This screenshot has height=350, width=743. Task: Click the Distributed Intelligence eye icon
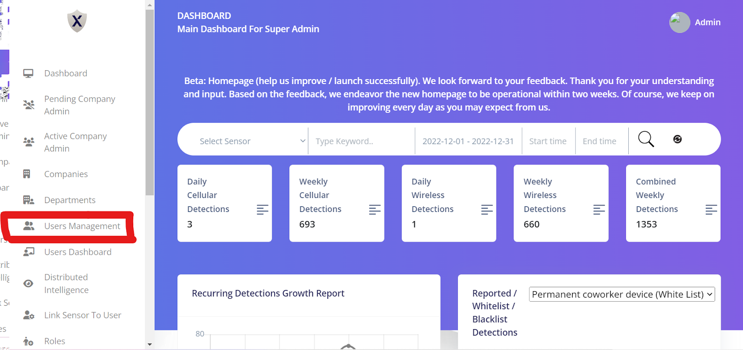tap(28, 284)
